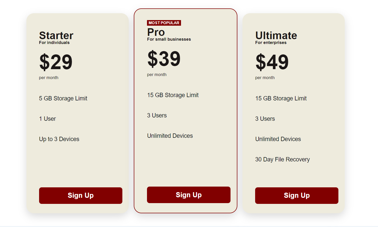Click the $29 price
The width and height of the screenshot is (378, 227).
(56, 62)
